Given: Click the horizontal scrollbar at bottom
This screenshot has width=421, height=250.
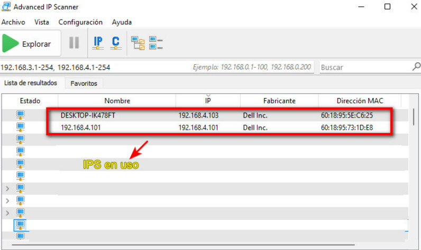Looking at the screenshot, I should pos(184,245).
